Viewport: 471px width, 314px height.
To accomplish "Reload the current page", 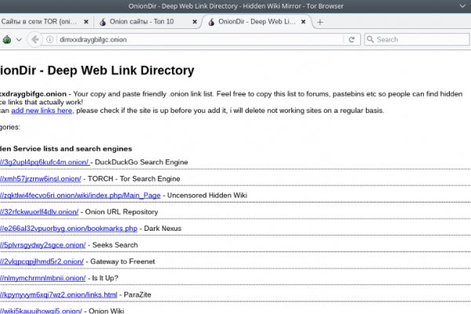I will (x=352, y=39).
